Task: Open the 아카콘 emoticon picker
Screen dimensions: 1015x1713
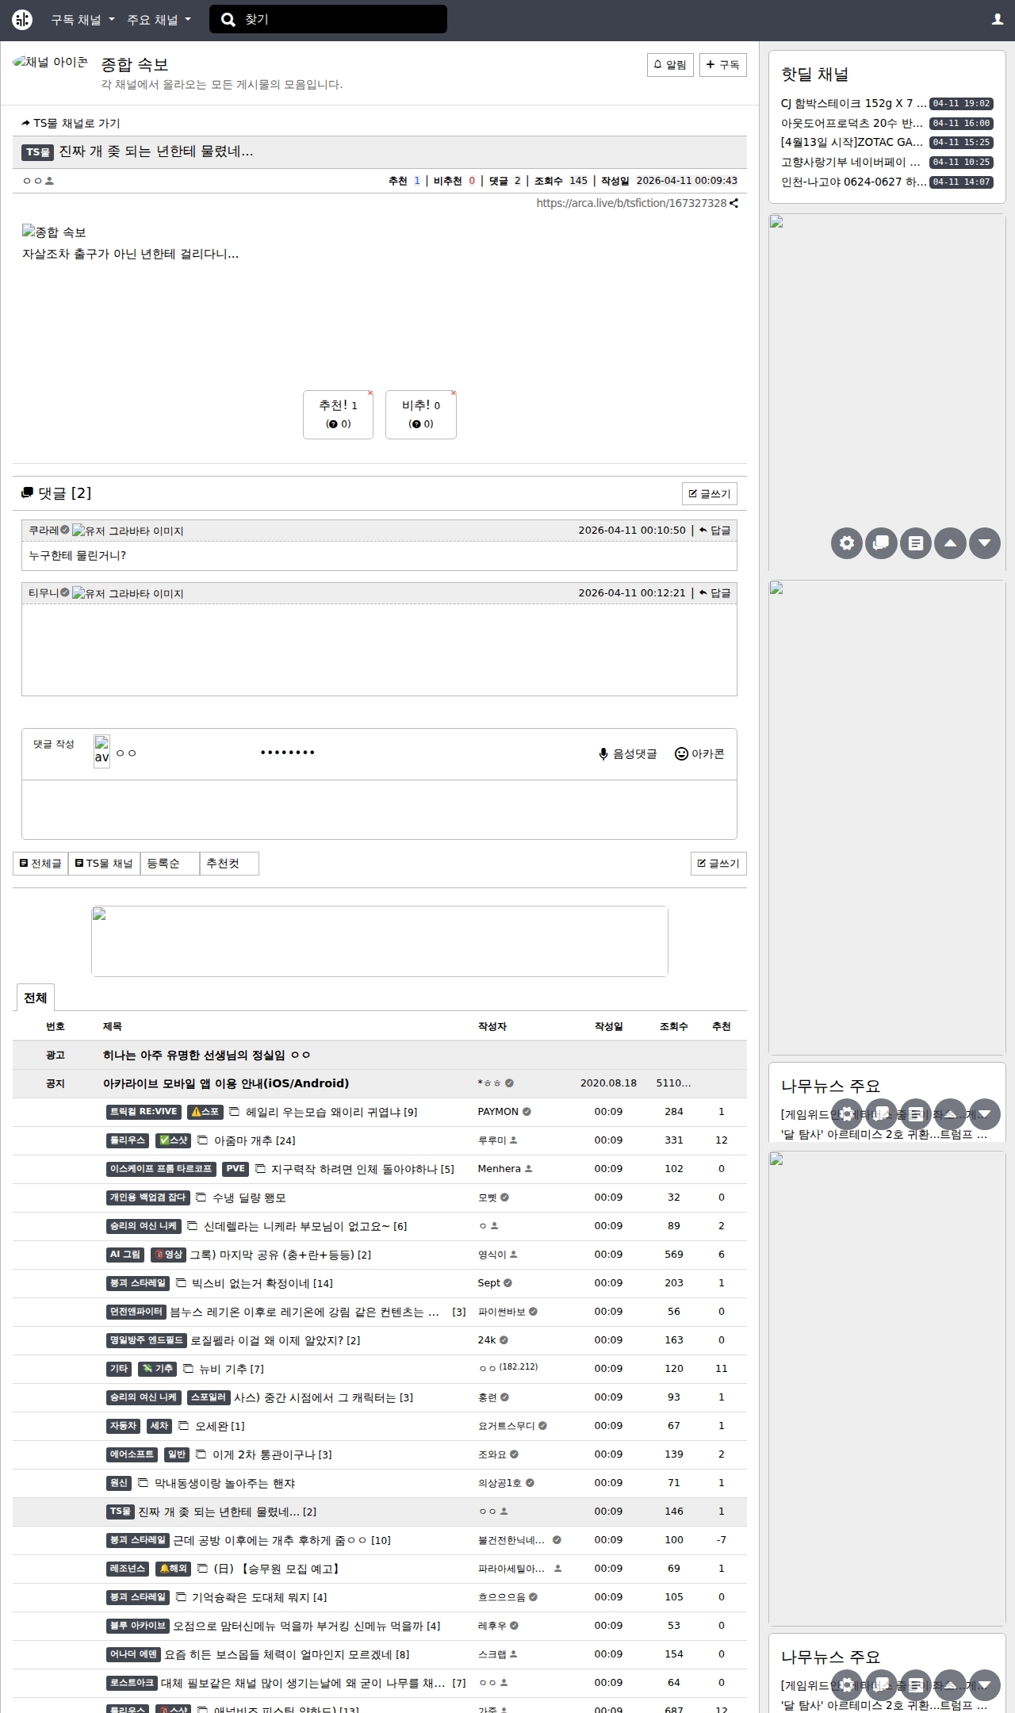Action: coord(699,754)
